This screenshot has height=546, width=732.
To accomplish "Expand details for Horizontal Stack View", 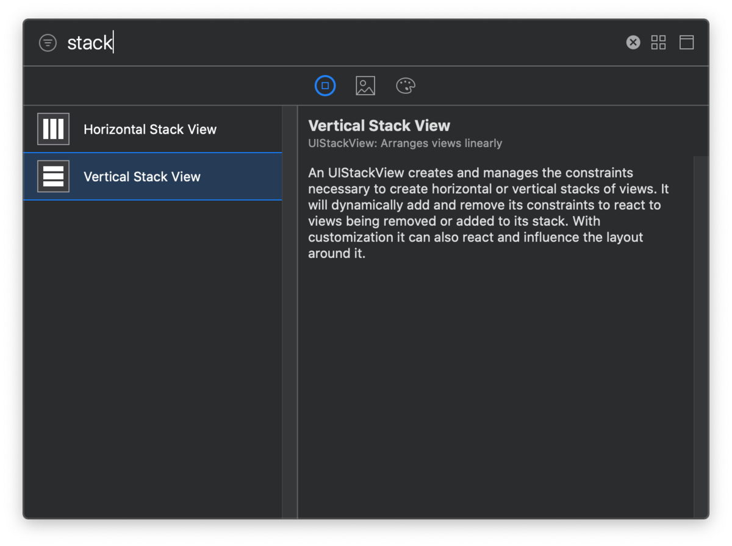I will pyautogui.click(x=150, y=129).
